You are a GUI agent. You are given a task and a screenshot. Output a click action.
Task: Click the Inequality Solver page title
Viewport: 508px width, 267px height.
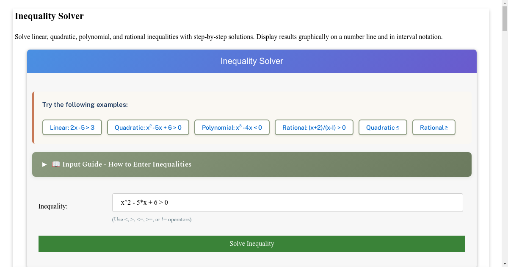49,16
